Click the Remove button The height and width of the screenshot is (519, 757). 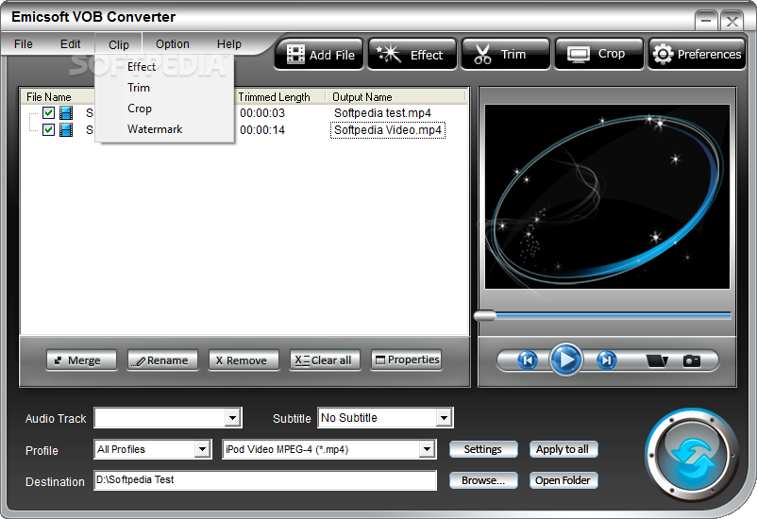point(244,360)
